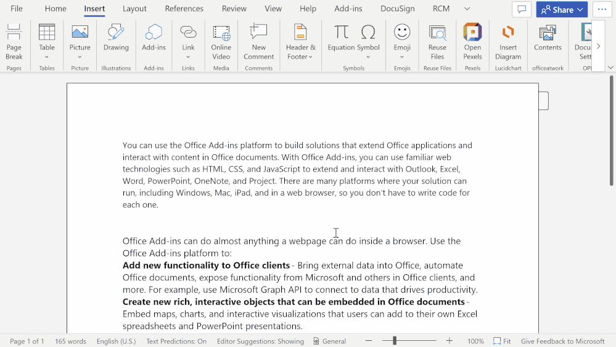Screen dimensions: 616x347
Task: Open the 165 words count
Action: 70,341
